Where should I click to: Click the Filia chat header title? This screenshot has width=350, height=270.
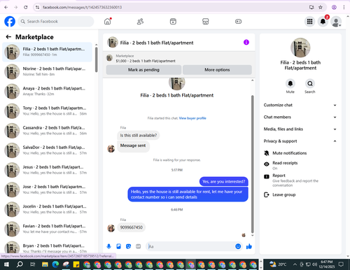(157, 43)
